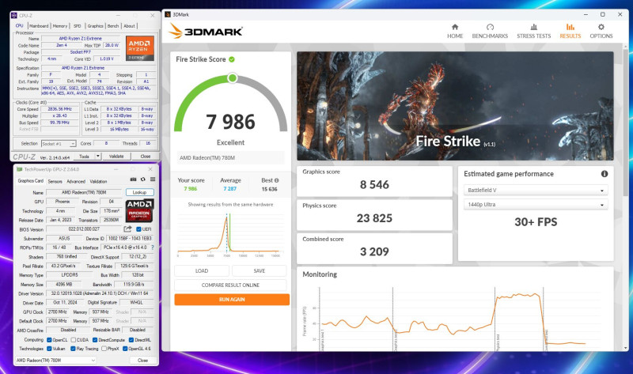
Task: Toggle the Vulkan checkbox in GPU-Z
Action: coord(49,349)
